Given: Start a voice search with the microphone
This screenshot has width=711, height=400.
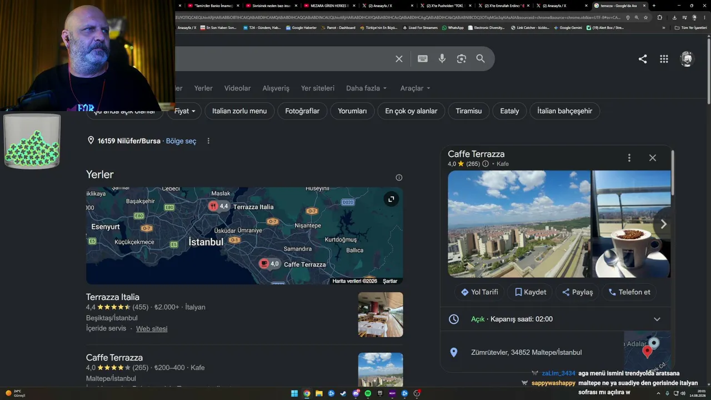Looking at the screenshot, I should (x=442, y=59).
